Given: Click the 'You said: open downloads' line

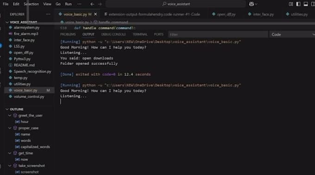Looking at the screenshot, I should point(87,58).
